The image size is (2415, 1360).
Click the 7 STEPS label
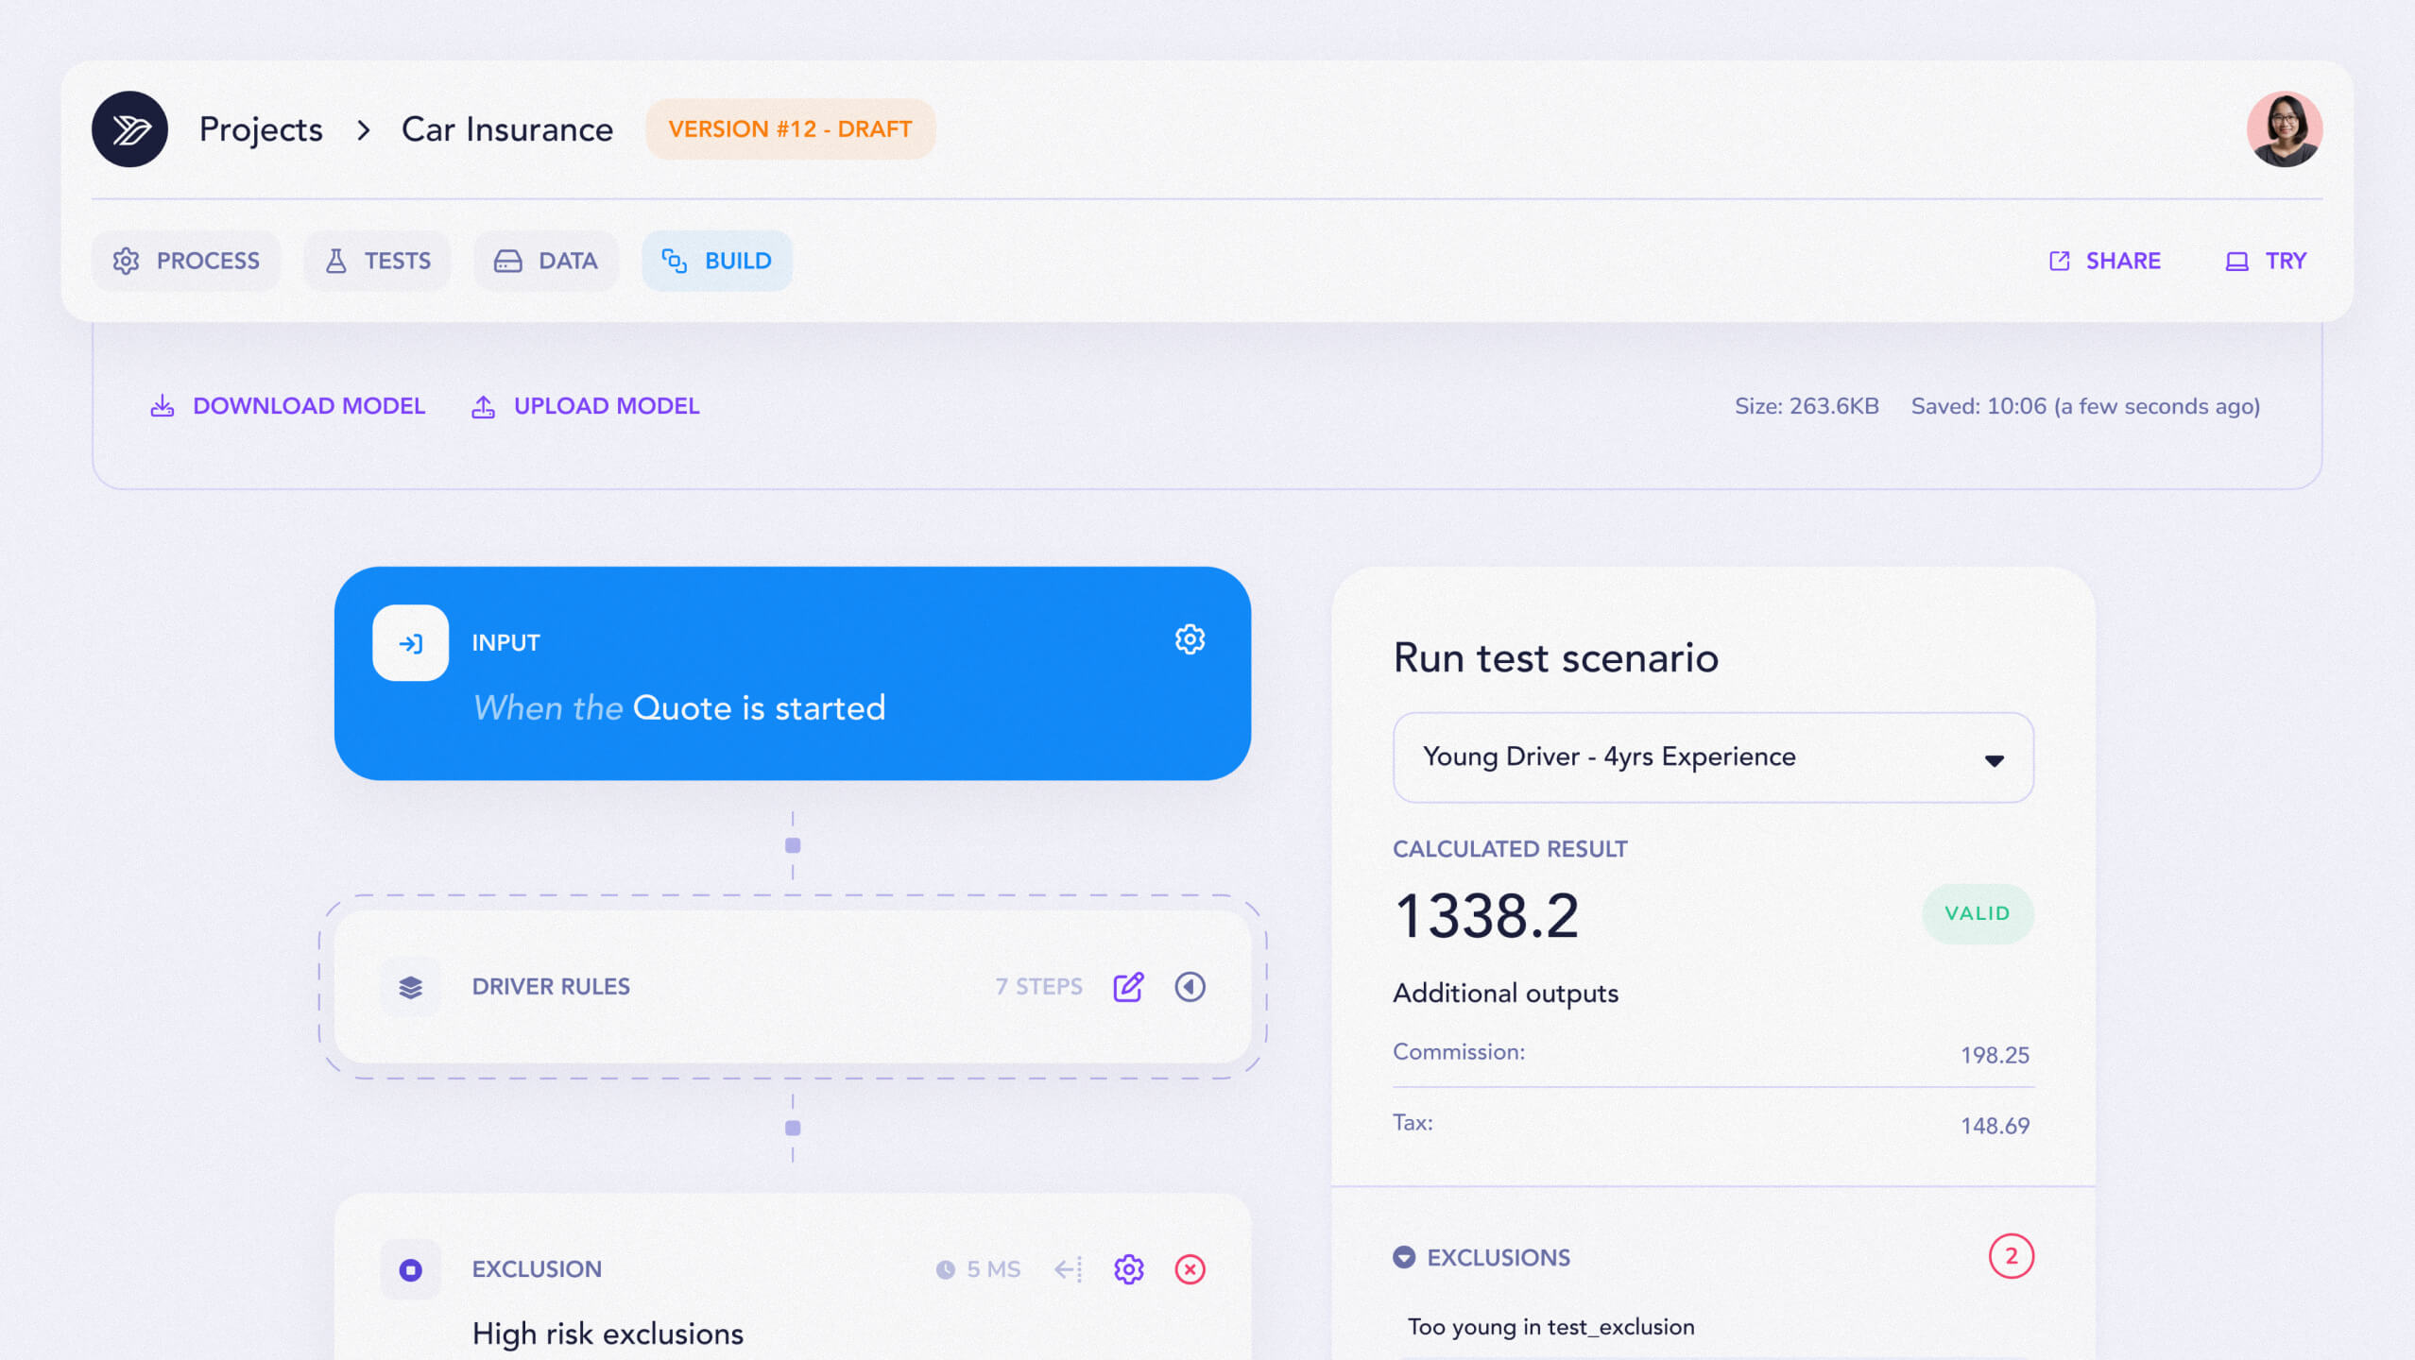(x=1038, y=987)
